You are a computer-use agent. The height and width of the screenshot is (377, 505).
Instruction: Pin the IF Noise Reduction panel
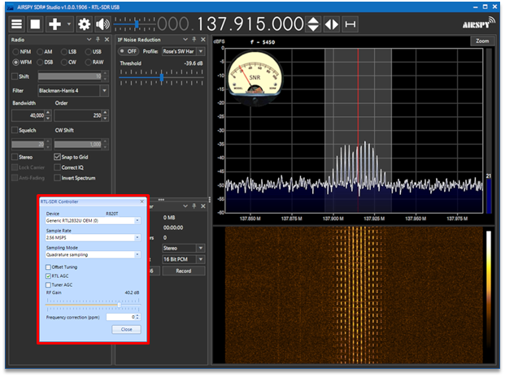coord(194,40)
